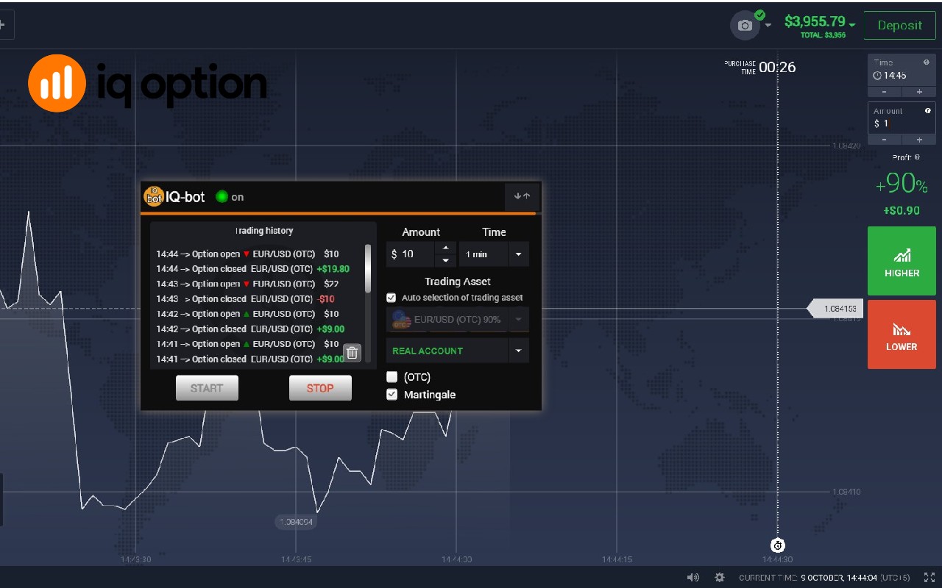Increase trade amount with plus button
942x588 pixels.
click(x=919, y=140)
